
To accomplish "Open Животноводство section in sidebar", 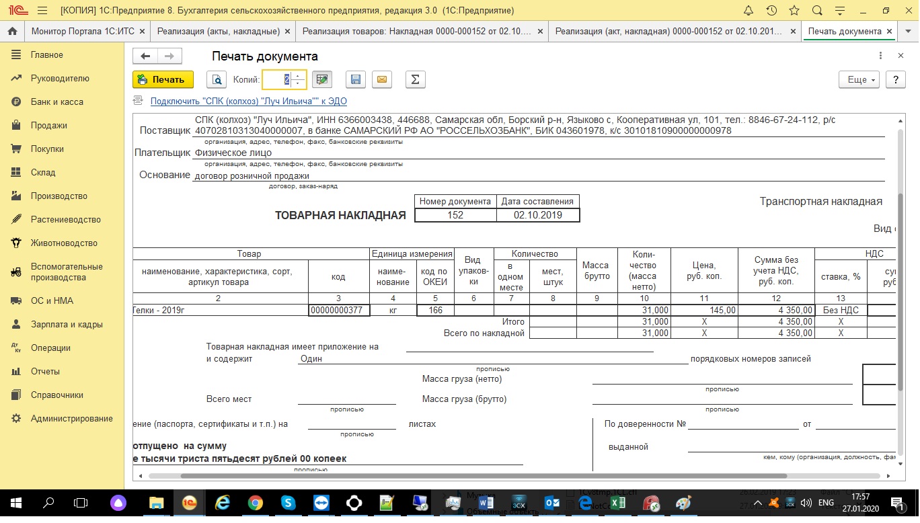I will click(x=64, y=243).
